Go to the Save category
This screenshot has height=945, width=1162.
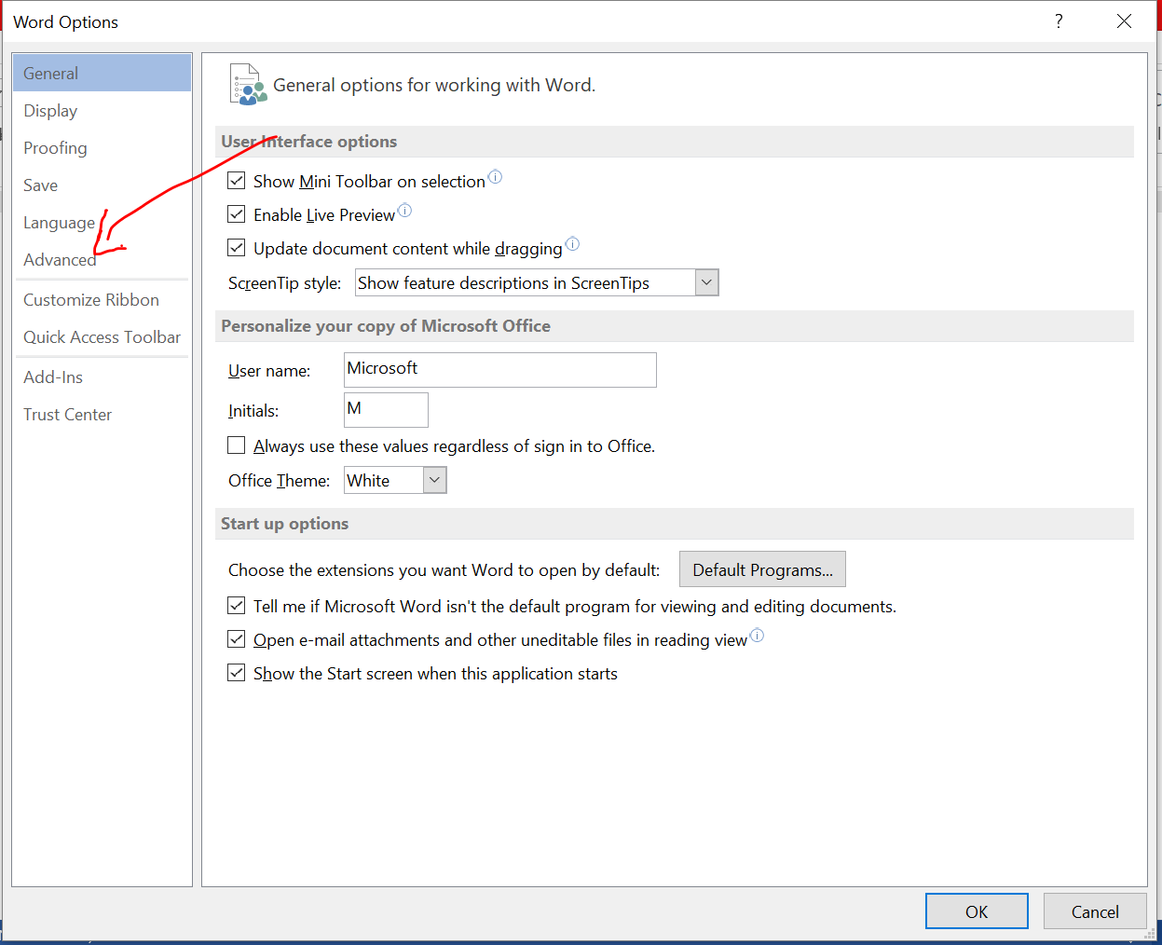(x=102, y=185)
